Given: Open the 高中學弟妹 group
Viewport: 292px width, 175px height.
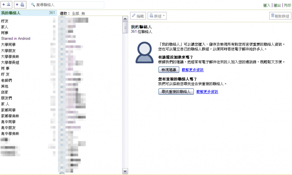Looking at the screenshot, I should (x=10, y=134).
